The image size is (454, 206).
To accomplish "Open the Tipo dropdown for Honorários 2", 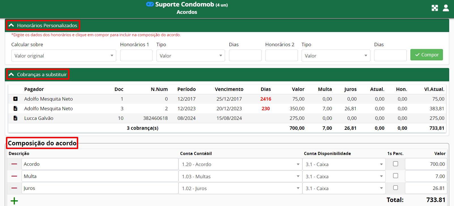I will click(336, 56).
